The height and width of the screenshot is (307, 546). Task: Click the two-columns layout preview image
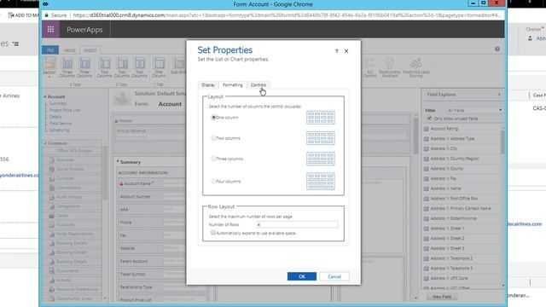point(321,138)
